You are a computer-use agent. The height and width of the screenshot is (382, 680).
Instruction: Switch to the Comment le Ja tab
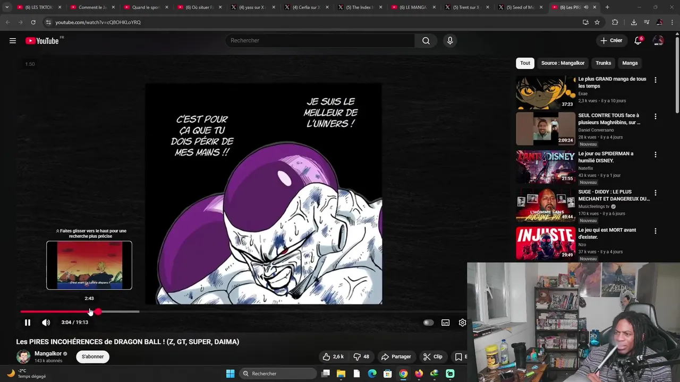pos(91,7)
